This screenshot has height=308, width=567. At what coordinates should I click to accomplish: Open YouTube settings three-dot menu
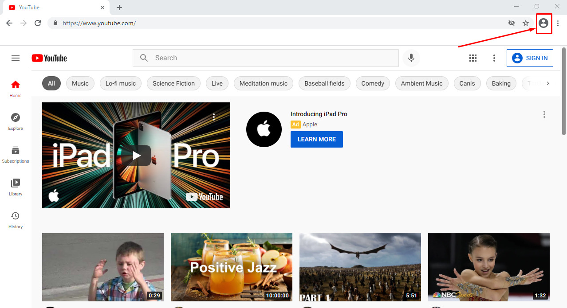pos(494,58)
